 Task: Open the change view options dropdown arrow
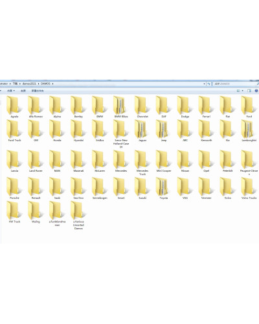pos(243,91)
